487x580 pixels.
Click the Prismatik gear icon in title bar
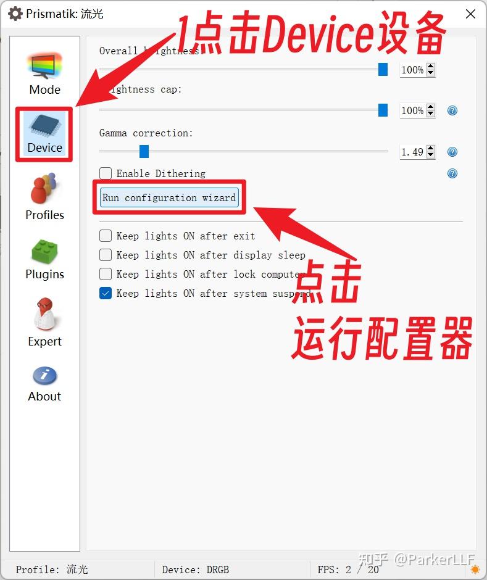[15, 14]
